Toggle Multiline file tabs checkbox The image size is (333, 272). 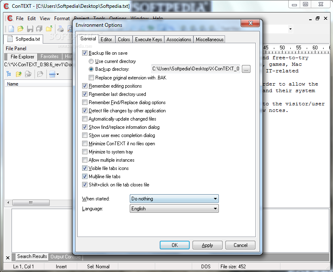coord(85,177)
